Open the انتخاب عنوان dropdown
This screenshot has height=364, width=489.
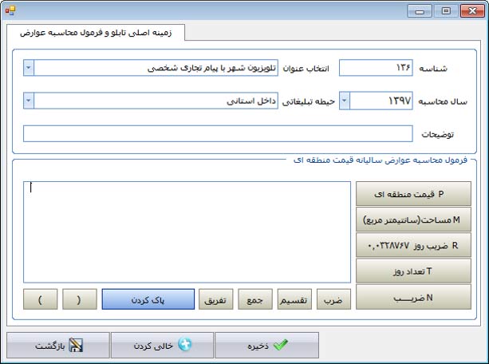point(30,69)
